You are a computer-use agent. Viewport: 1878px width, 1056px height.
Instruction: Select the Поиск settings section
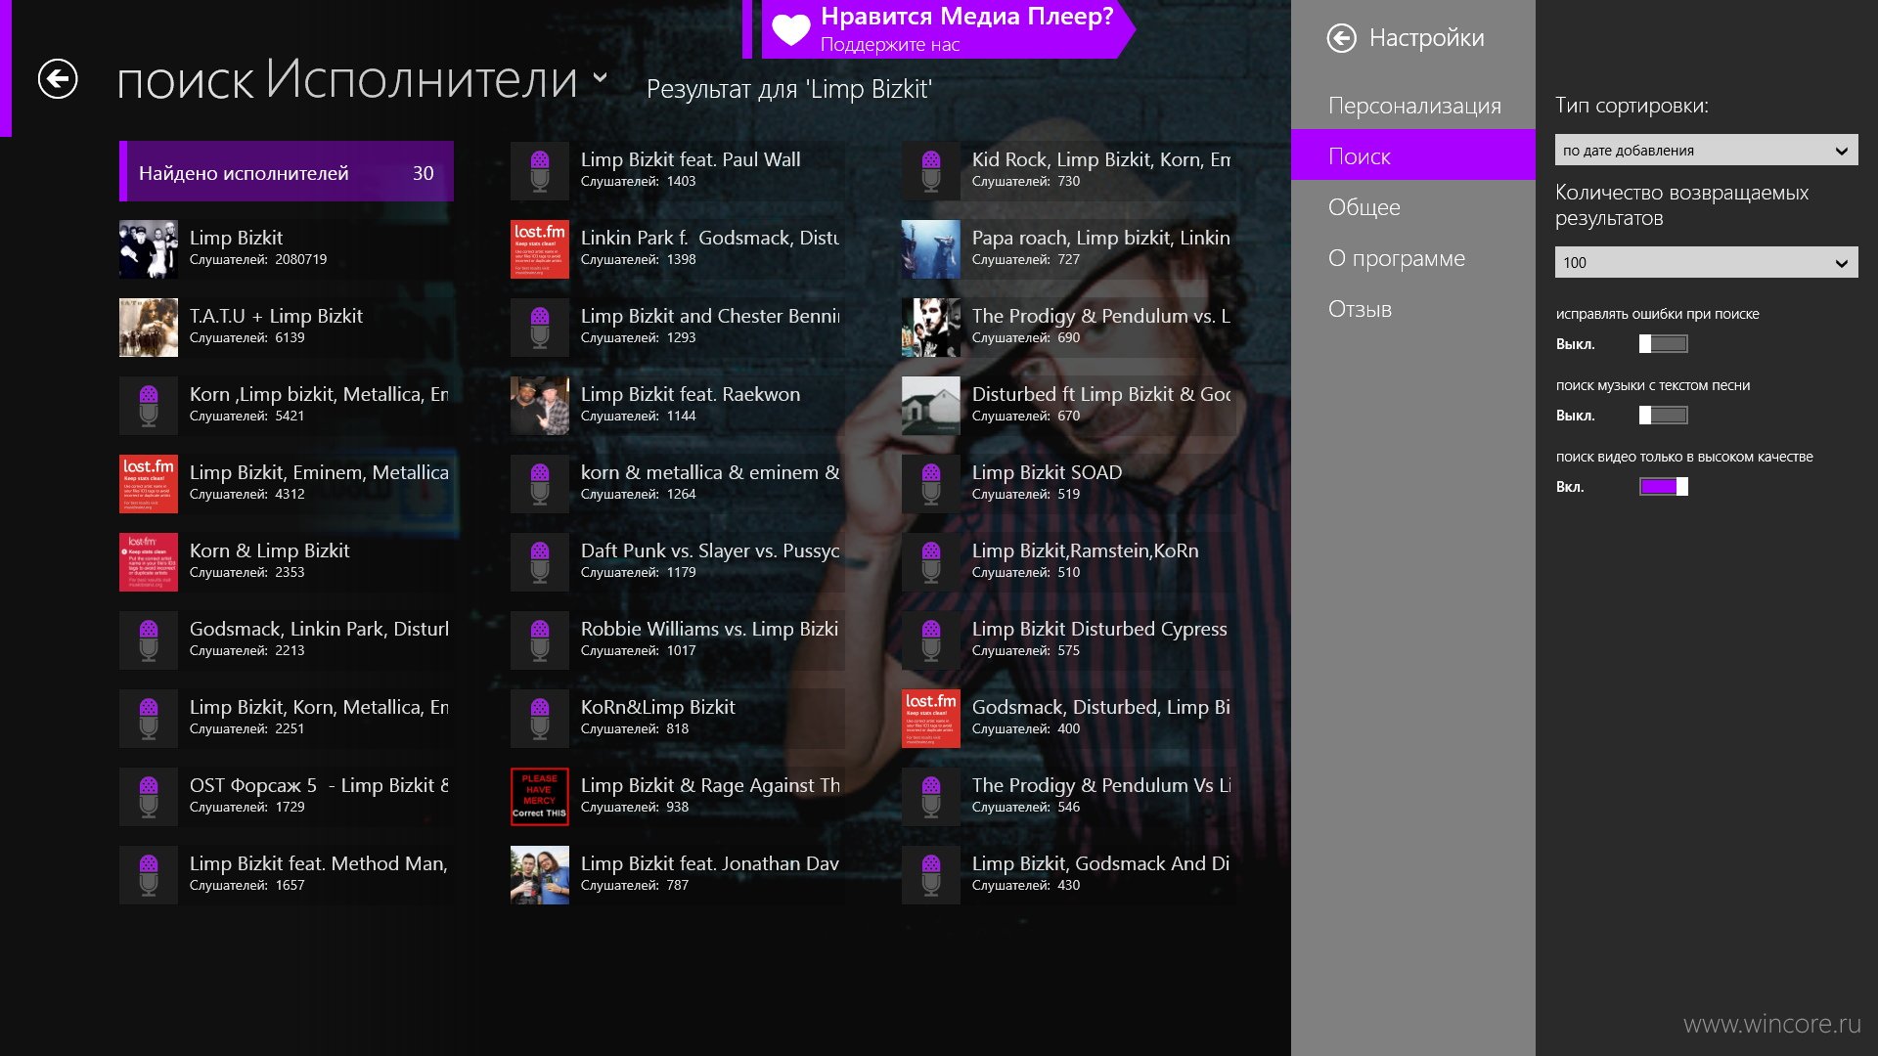click(x=1413, y=156)
